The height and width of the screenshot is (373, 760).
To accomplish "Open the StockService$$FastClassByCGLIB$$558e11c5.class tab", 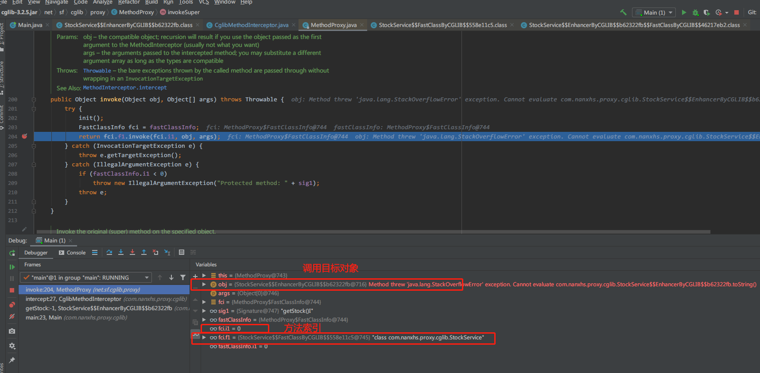I will click(443, 25).
